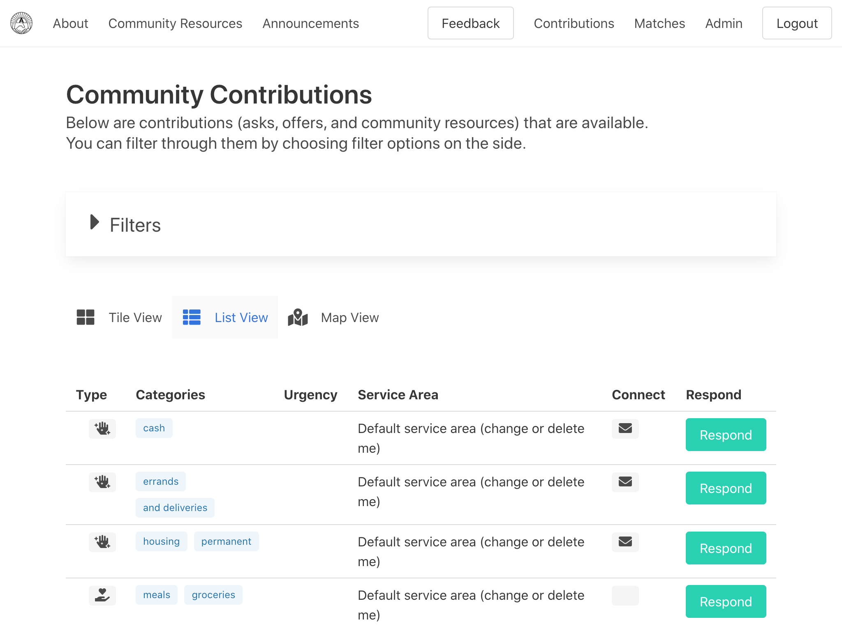
Task: Respond to the housing permanent contribution
Action: point(726,548)
